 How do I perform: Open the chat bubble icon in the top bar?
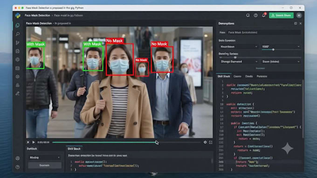[x=248, y=15]
